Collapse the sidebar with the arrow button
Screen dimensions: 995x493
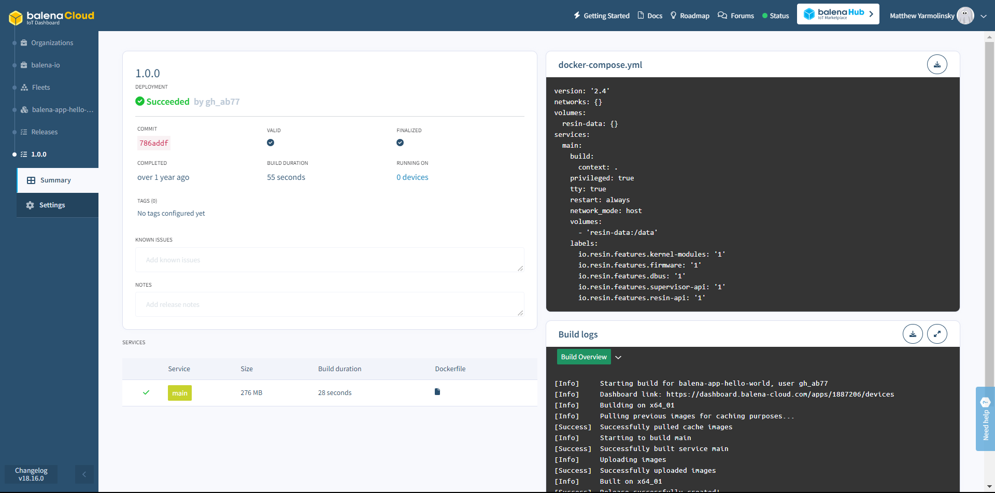click(x=84, y=474)
